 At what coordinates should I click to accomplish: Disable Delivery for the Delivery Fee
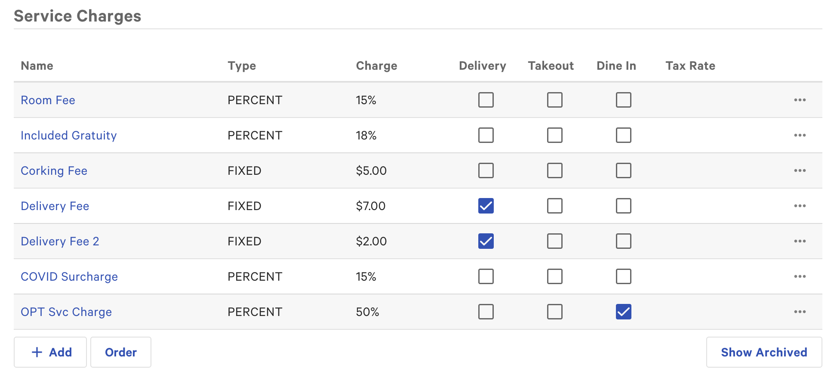point(486,206)
